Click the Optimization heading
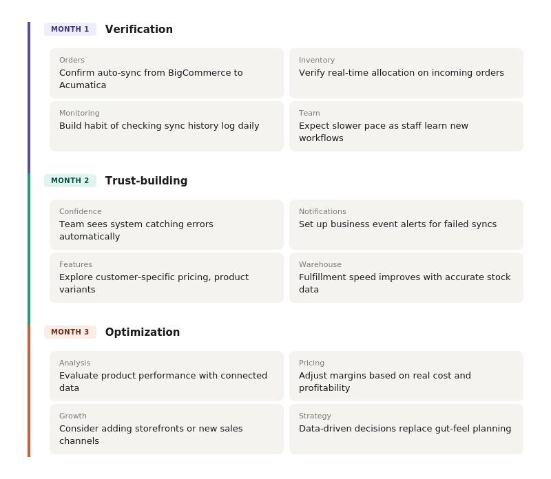This screenshot has height=479, width=551. tap(143, 332)
